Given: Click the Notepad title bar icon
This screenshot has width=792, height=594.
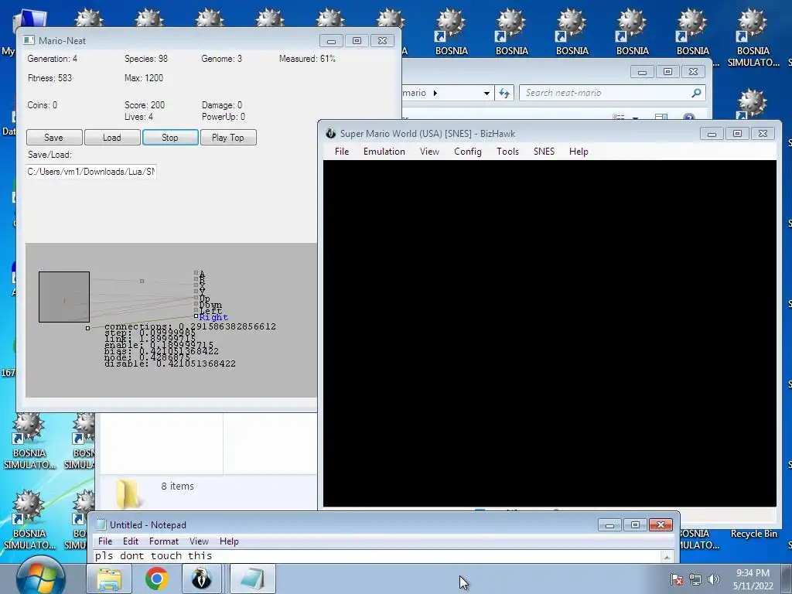Looking at the screenshot, I should click(101, 525).
